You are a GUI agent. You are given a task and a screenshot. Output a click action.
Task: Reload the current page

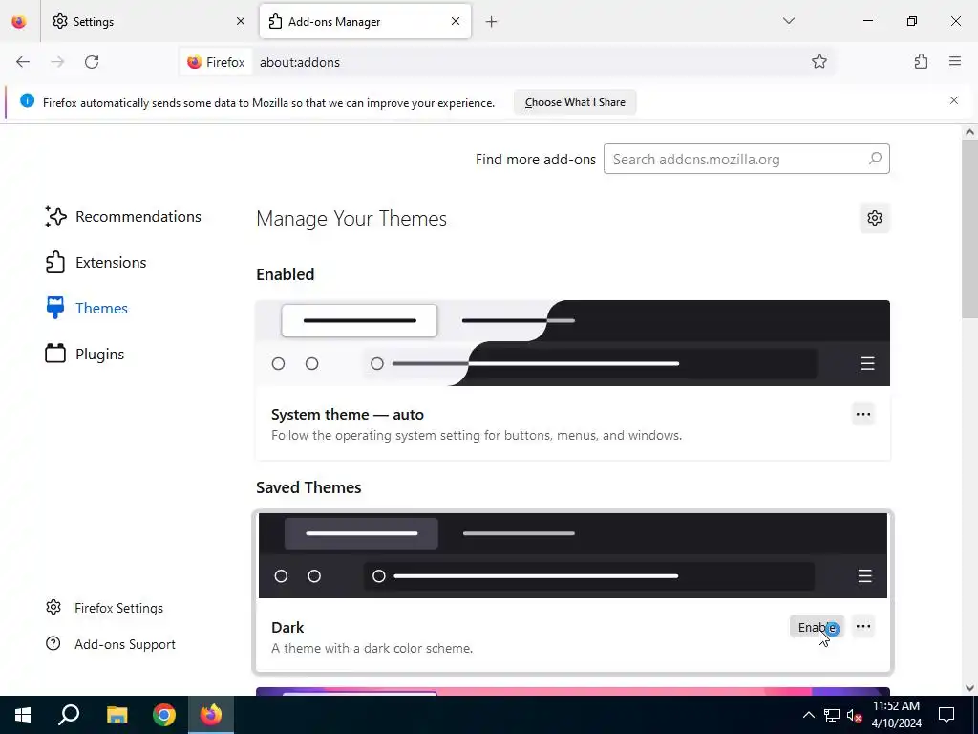[x=92, y=62]
